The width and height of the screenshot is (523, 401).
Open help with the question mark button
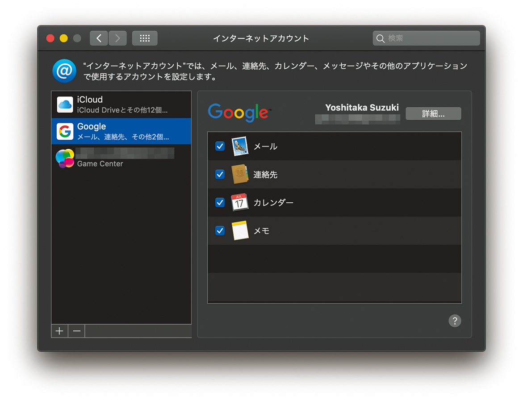point(455,321)
